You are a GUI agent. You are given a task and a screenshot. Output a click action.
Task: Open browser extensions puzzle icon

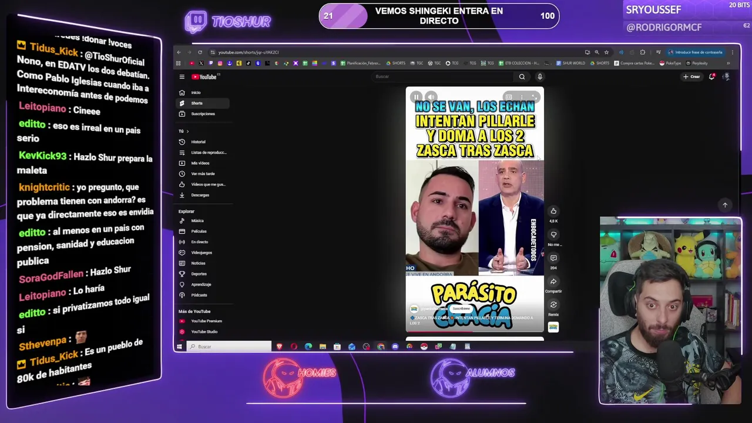[x=642, y=52]
